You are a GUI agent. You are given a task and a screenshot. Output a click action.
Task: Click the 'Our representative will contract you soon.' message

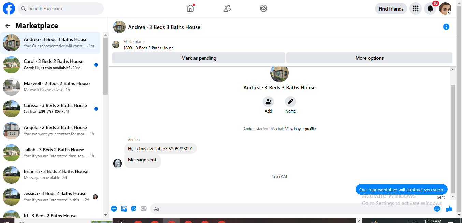(x=401, y=190)
